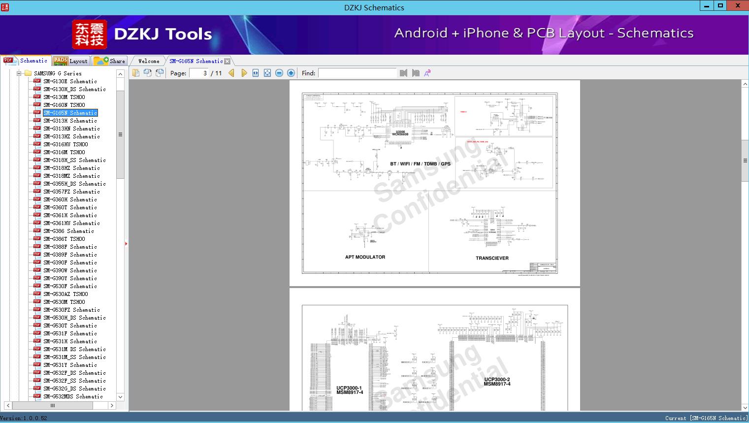Viewport: 749px width, 423px height.
Task: Collapse the SAMSUNG G Series folder
Action: [19, 73]
